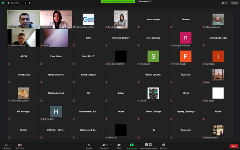Click nevin göksu uluçınar's pink avatar
Screen dimensions: 240x150
click(186, 38)
